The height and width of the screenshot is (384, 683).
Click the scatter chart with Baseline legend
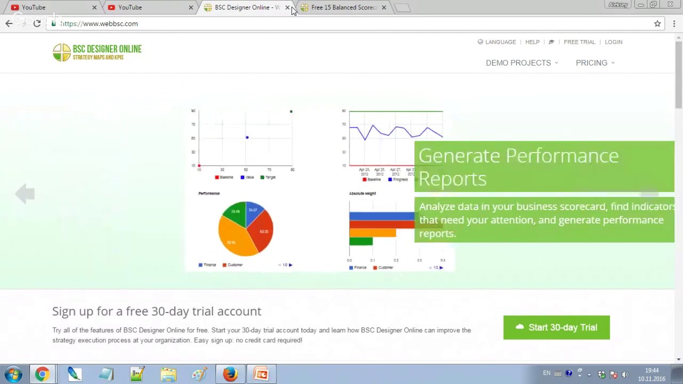point(244,144)
